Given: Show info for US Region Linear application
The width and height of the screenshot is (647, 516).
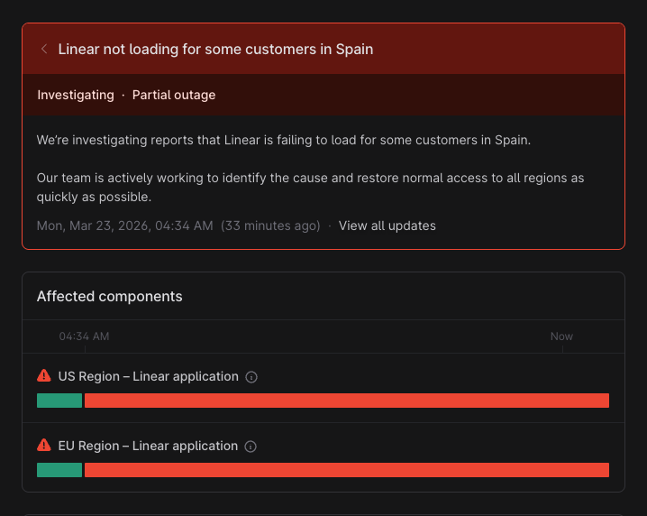Looking at the screenshot, I should click(x=251, y=377).
